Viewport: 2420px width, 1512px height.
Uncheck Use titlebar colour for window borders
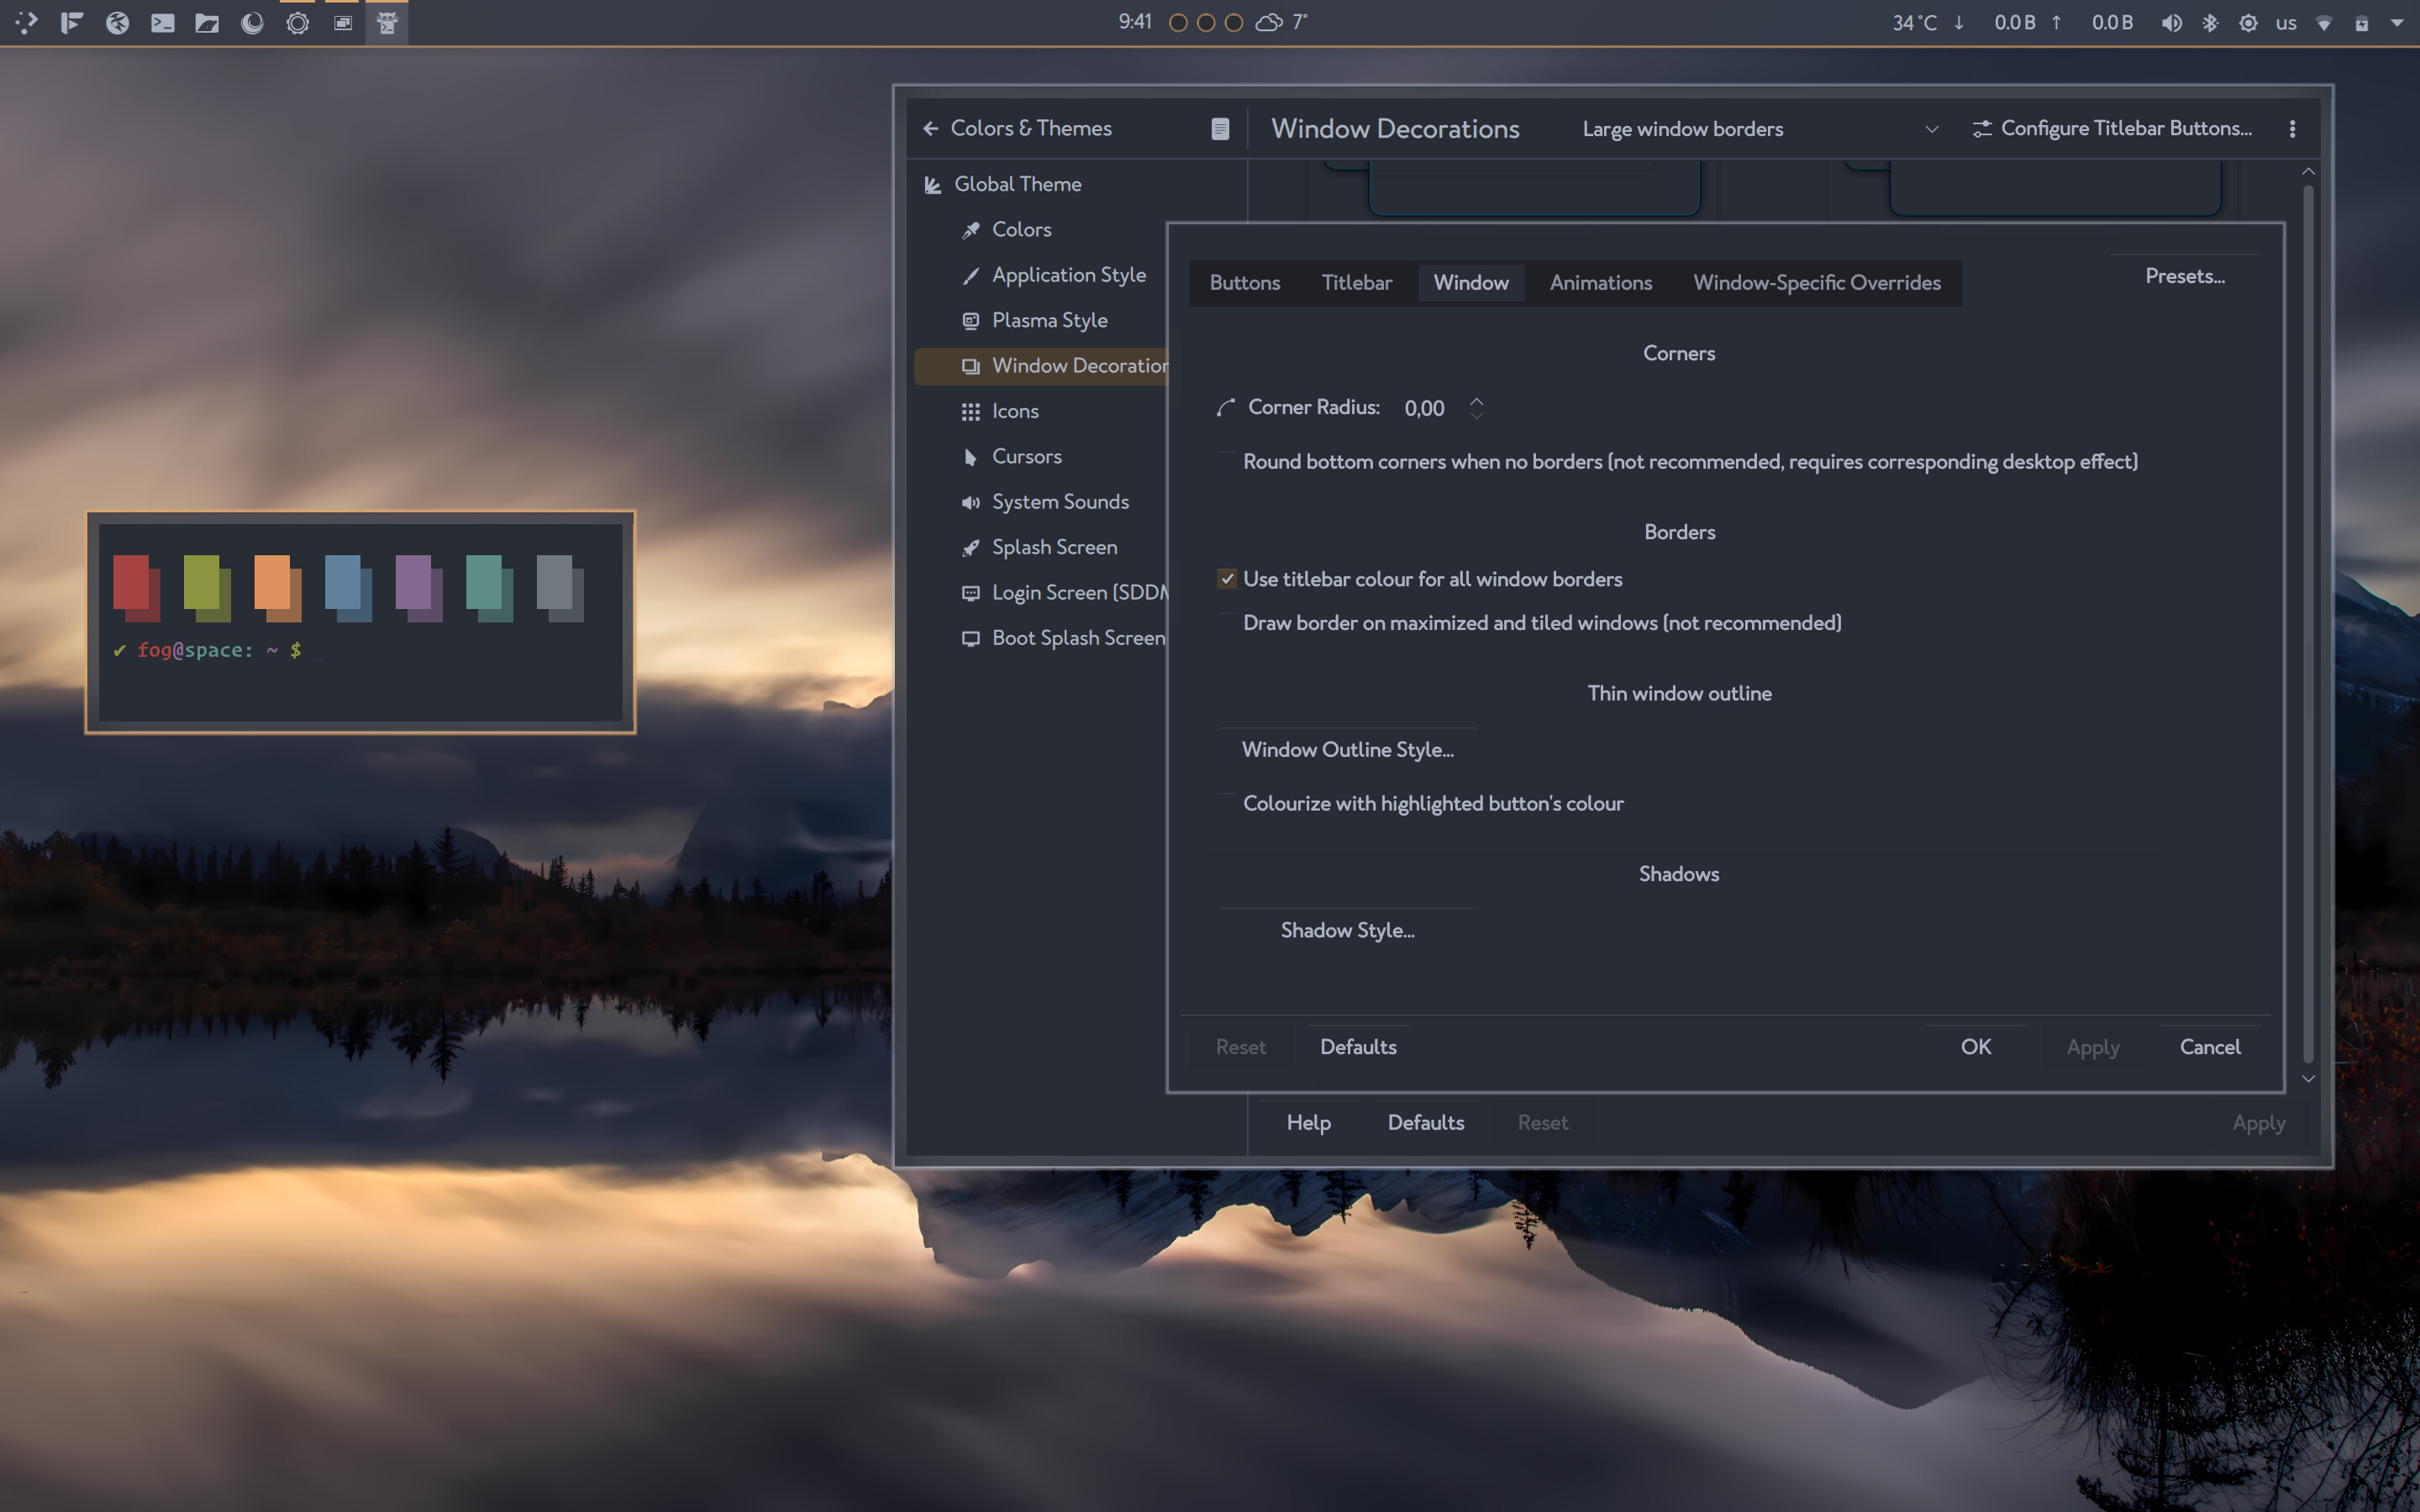[x=1227, y=579]
